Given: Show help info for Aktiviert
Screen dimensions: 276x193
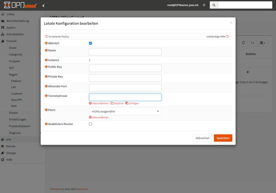Looking at the screenshot, I should [46, 43].
